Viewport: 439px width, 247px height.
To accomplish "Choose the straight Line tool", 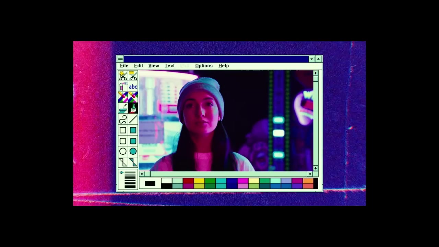I will pos(133,119).
